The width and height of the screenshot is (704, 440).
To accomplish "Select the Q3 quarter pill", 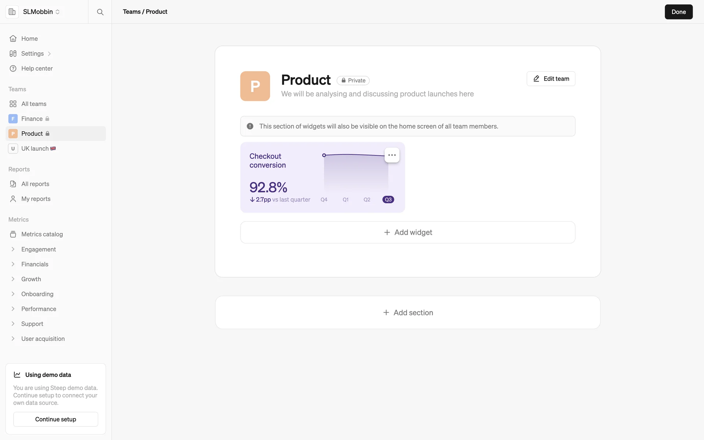I will pos(388,199).
